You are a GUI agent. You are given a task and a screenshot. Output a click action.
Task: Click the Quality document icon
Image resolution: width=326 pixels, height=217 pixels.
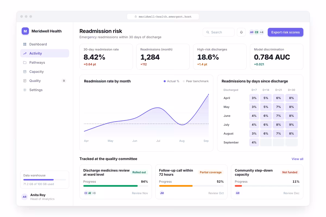[x=25, y=81]
